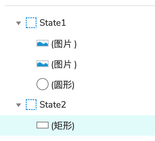Image resolution: width=155 pixels, height=141 pixels.
Task: Select the State2 label
Action: (x=53, y=105)
